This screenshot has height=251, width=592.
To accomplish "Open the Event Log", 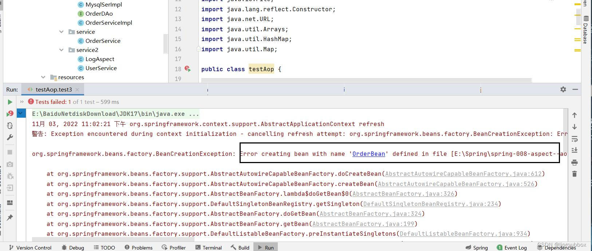I will coord(512,247).
